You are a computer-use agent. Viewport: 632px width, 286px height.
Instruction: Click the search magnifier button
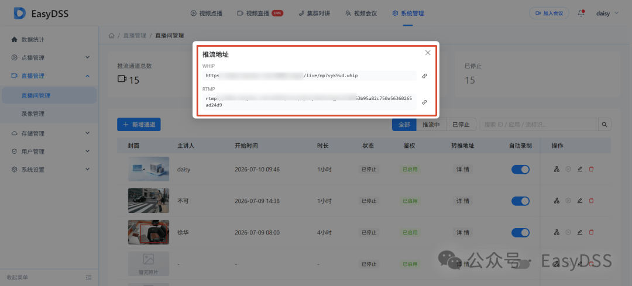point(604,125)
